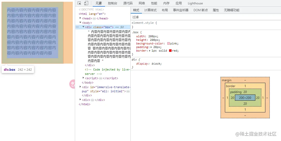This screenshot has height=141, width=281.
Task: Click the immersive-translate div ellipsis badge
Action: click(x=128, y=91)
